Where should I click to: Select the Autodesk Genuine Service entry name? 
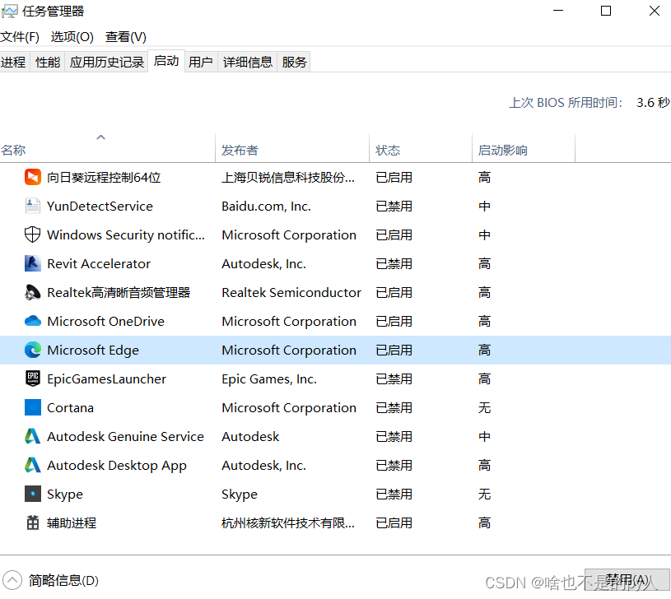click(125, 436)
